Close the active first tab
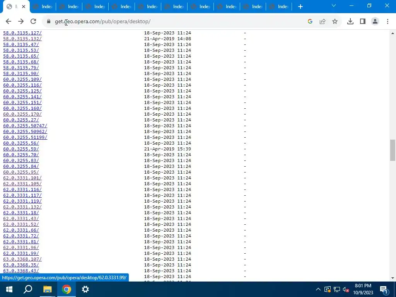Image resolution: width=396 pixels, height=297 pixels. 24,7
